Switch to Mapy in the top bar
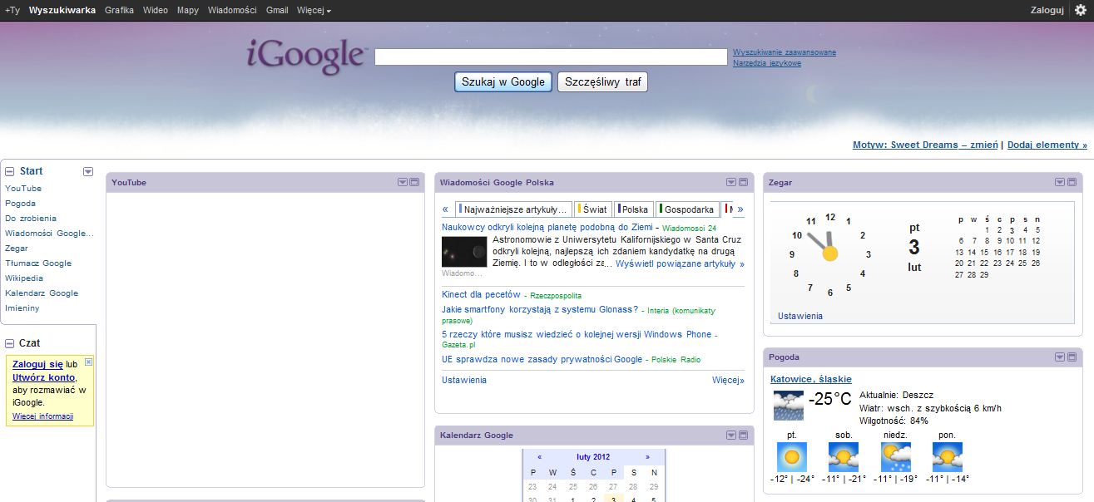 188,10
